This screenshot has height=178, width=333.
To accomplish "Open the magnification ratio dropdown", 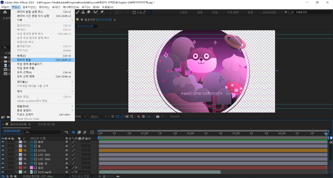I will point(81,116).
